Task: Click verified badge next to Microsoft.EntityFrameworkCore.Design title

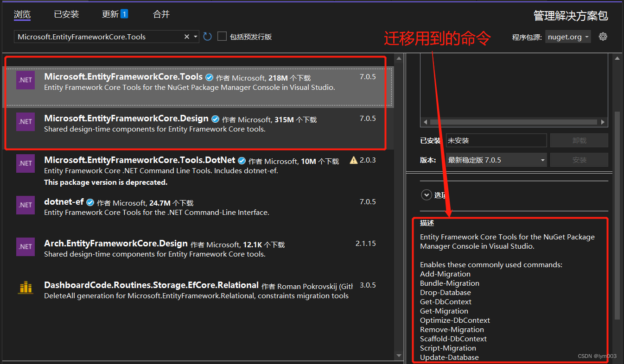Action: coord(216,119)
